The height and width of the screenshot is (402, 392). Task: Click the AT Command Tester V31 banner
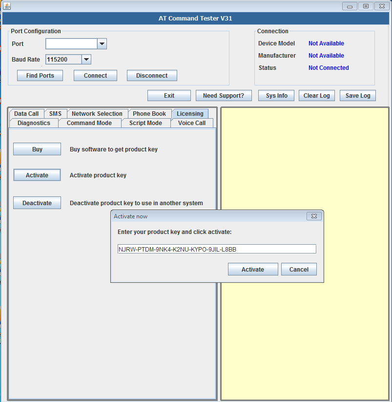coord(195,18)
